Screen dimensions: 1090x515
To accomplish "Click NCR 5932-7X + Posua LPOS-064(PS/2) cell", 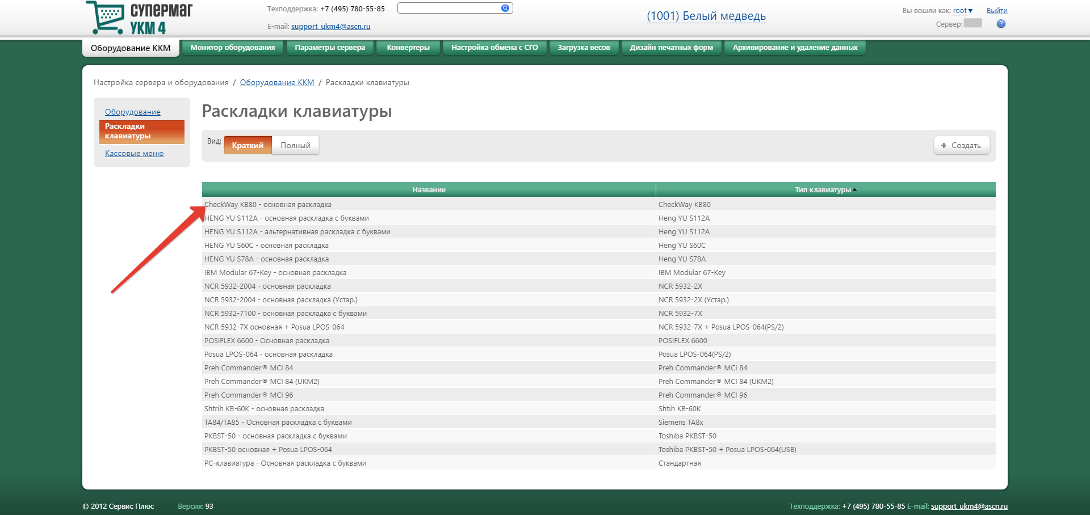I will click(x=825, y=327).
